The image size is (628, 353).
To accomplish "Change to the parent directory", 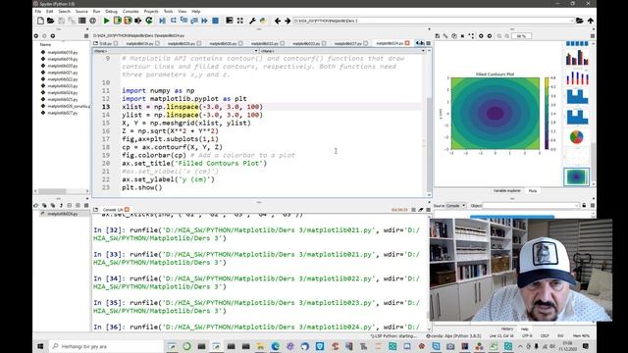I will [x=591, y=21].
